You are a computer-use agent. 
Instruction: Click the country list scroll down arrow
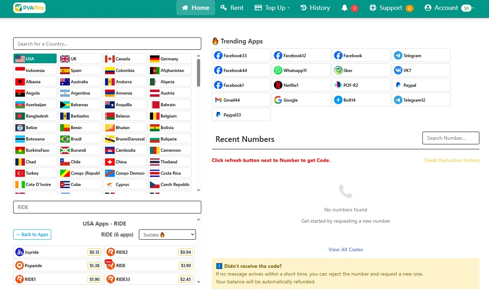coord(199,190)
